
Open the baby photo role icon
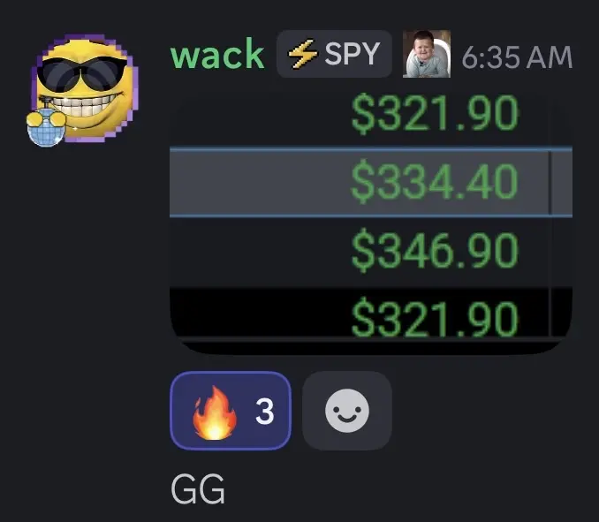coord(427,54)
